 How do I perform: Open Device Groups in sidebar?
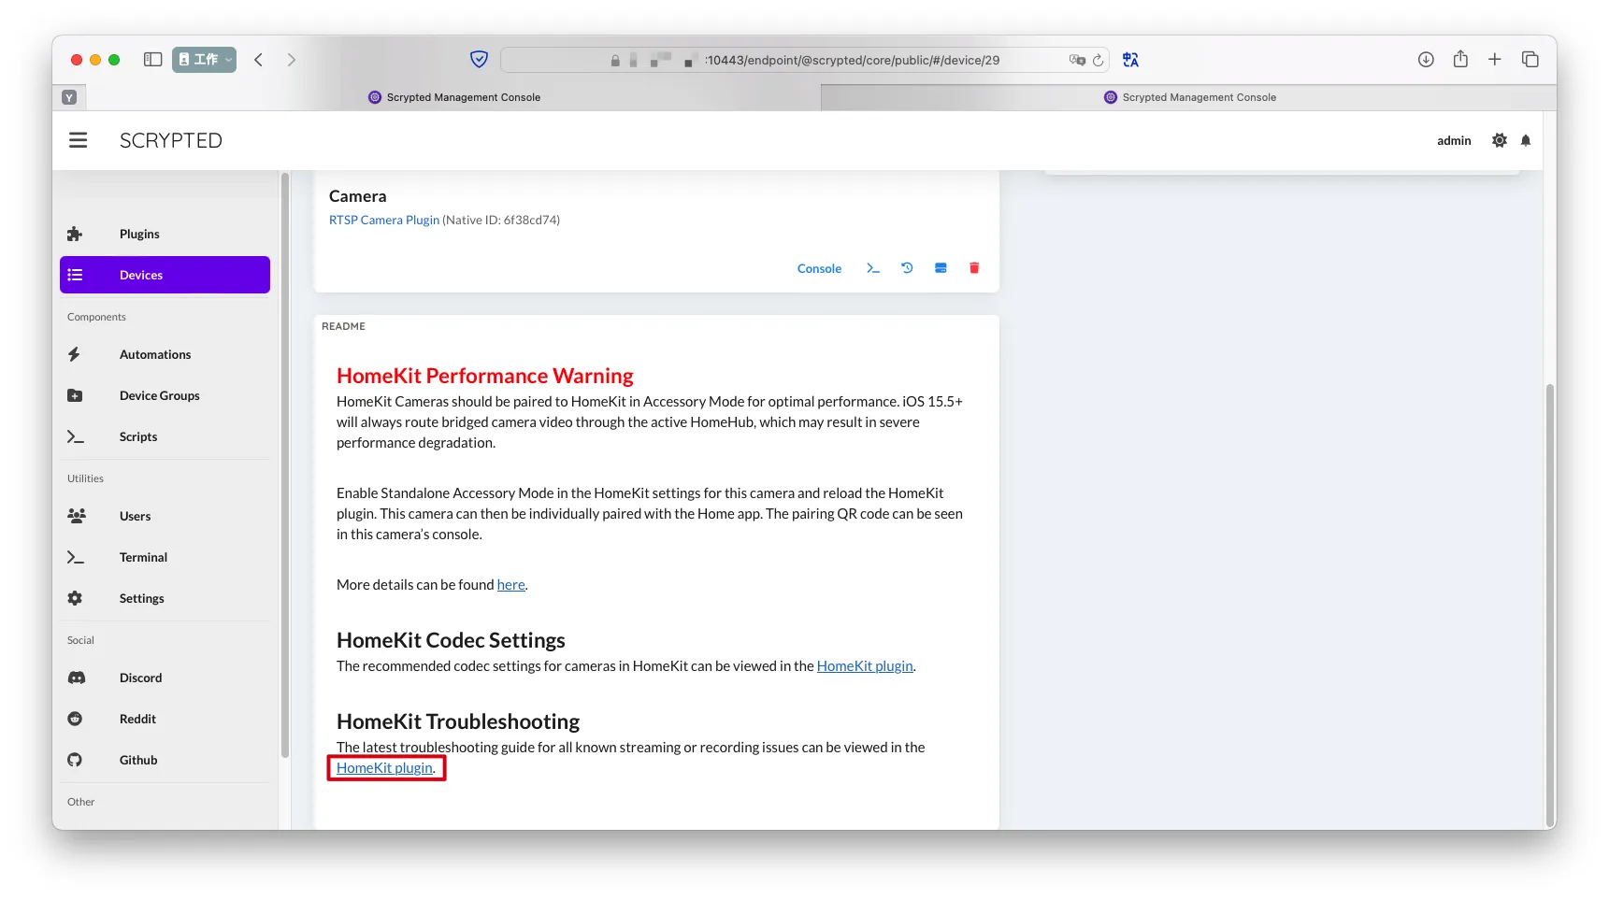[x=160, y=395]
